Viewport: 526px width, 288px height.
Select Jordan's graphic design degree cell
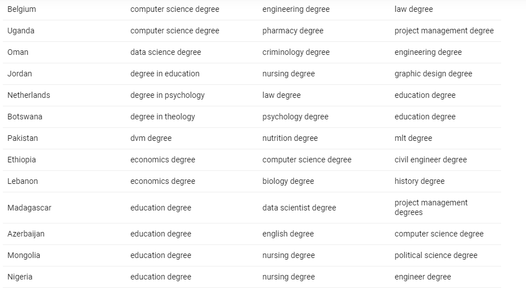[433, 74]
